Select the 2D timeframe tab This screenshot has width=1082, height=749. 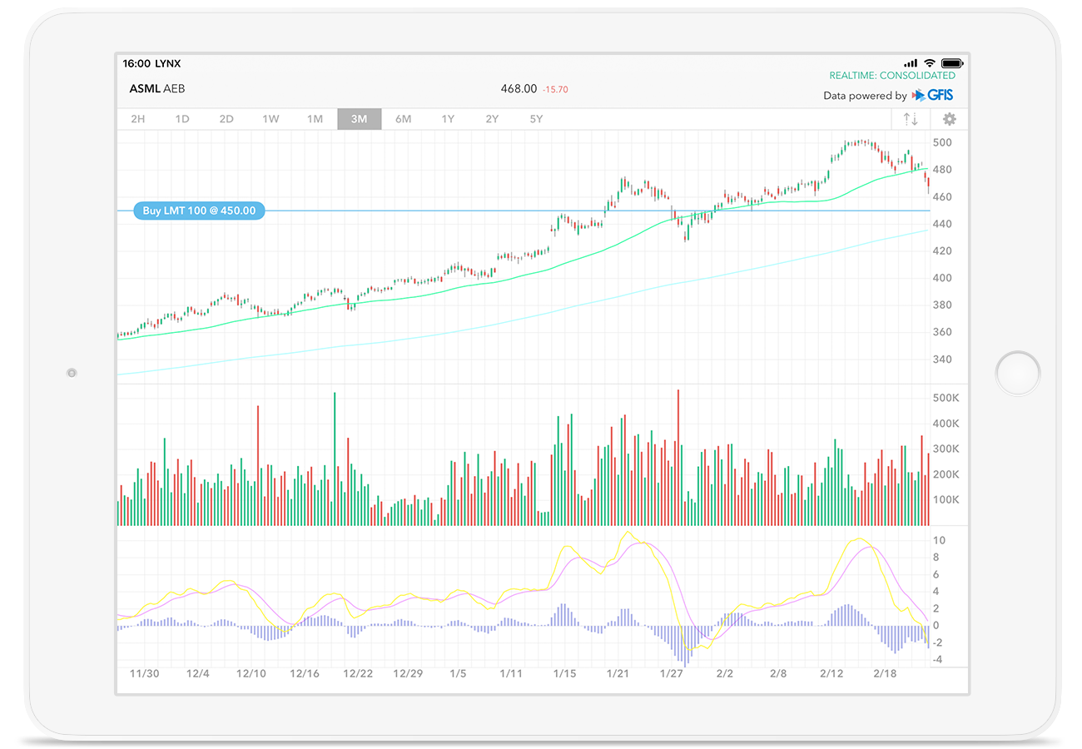(226, 119)
